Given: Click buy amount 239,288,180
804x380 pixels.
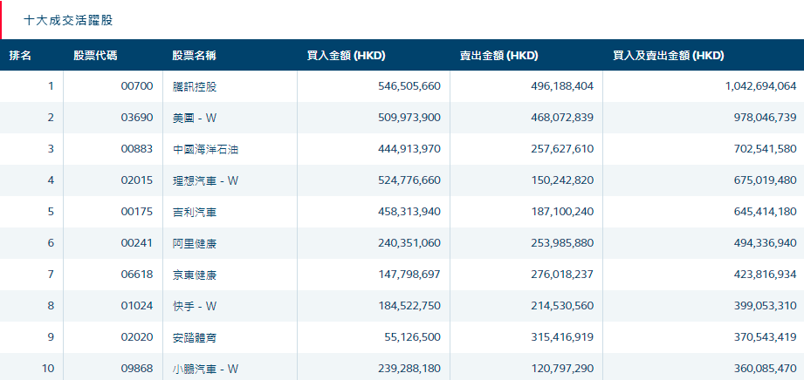Looking at the screenshot, I should pos(409,369).
